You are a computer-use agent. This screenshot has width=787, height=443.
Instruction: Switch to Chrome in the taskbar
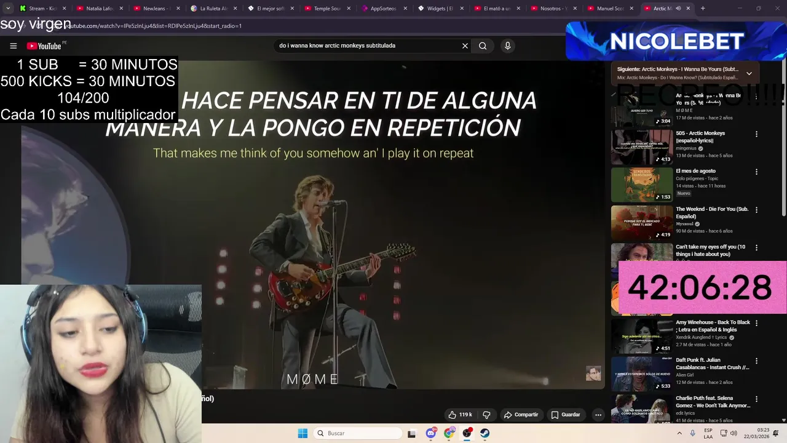449,433
